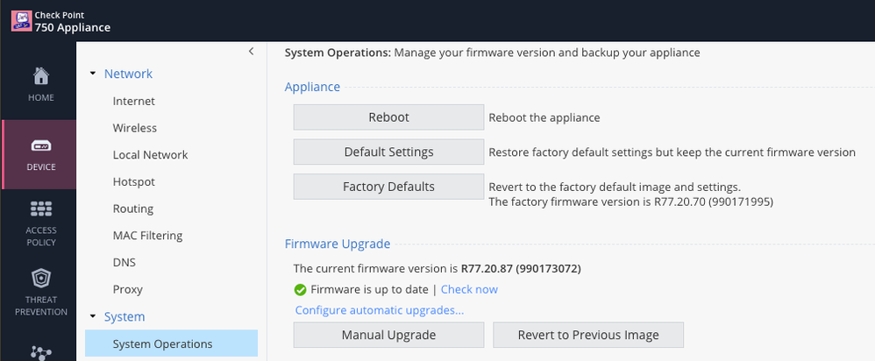The image size is (875, 361).
Task: Collapse the System tree arrow
Action: click(93, 316)
